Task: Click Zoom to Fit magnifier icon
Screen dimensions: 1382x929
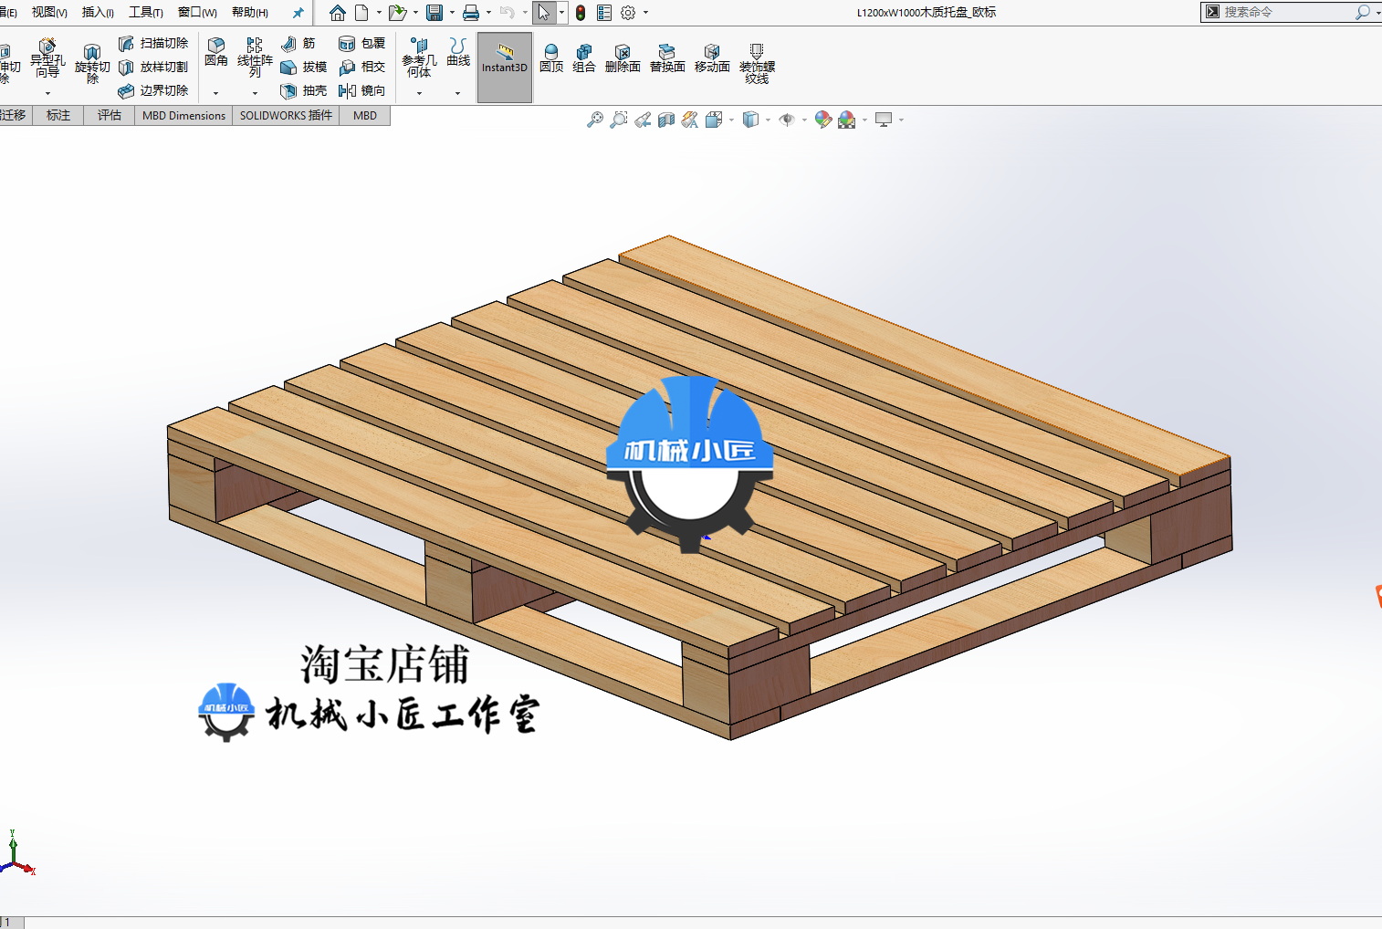Action: coord(595,120)
